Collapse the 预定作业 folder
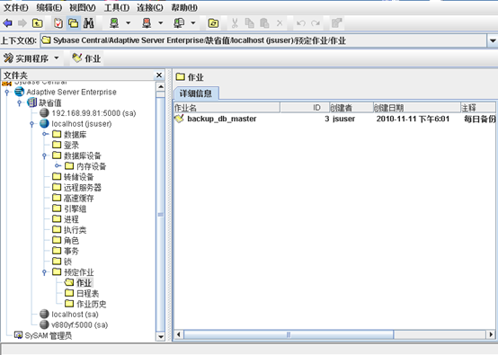The image size is (498, 355). [44, 272]
